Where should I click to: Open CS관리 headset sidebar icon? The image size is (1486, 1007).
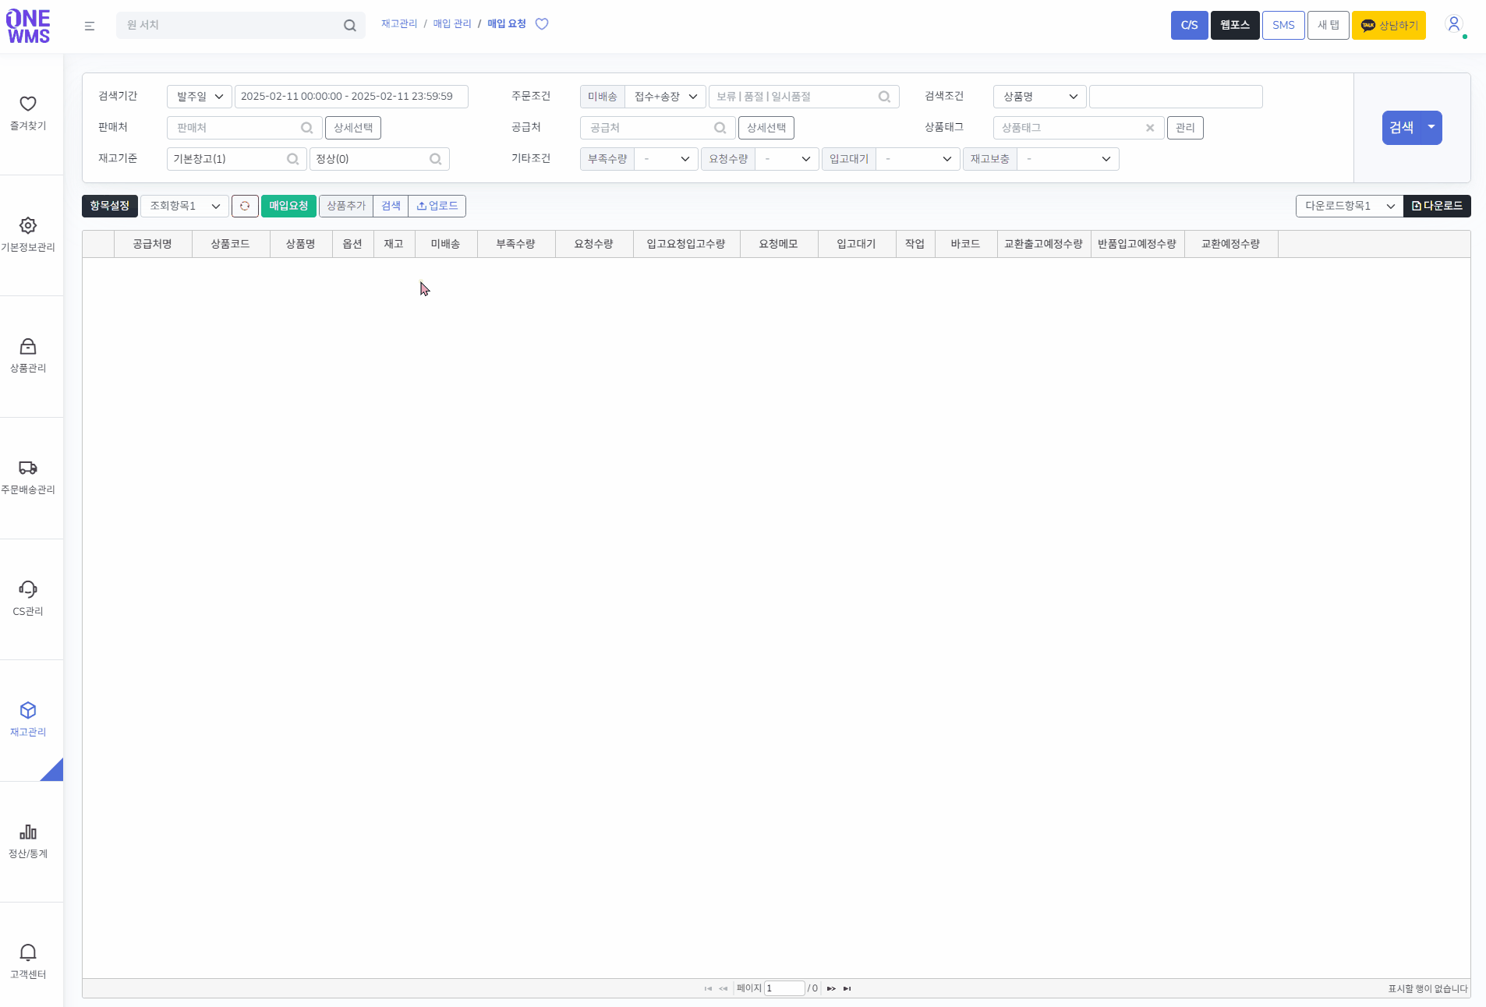pos(28,590)
